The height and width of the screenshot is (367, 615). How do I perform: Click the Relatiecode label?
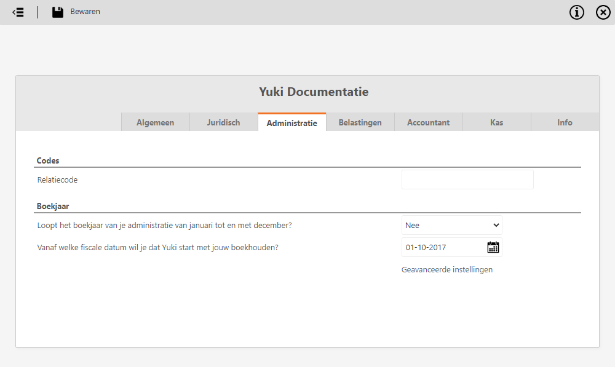[x=57, y=180]
